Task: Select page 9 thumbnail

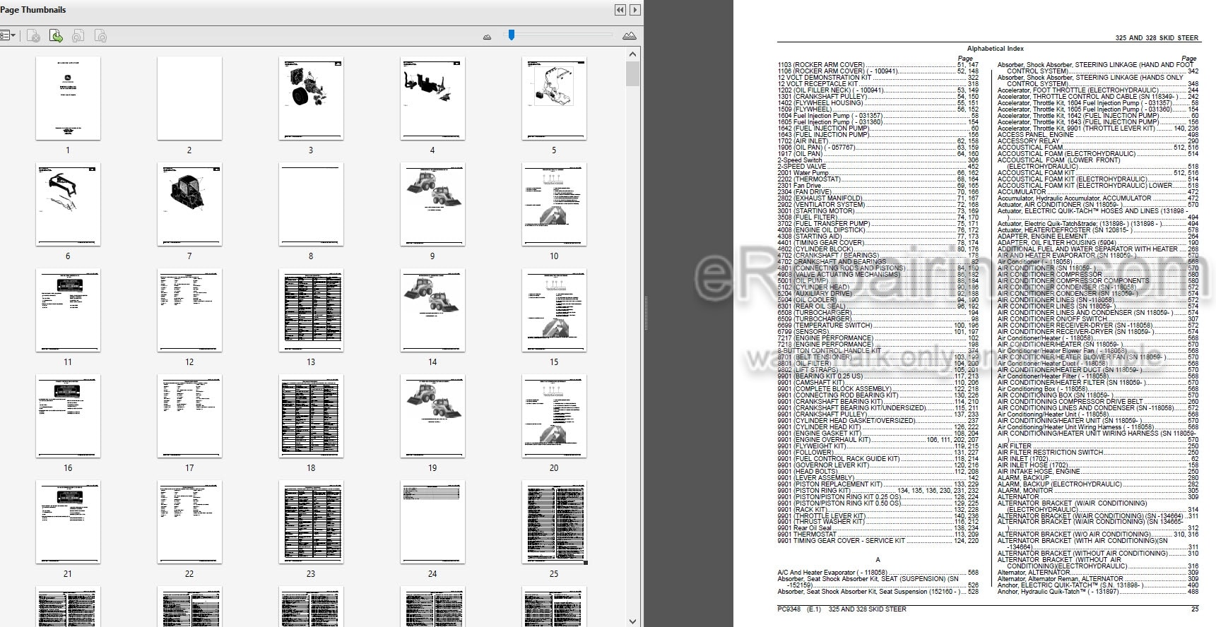Action: tap(432, 204)
